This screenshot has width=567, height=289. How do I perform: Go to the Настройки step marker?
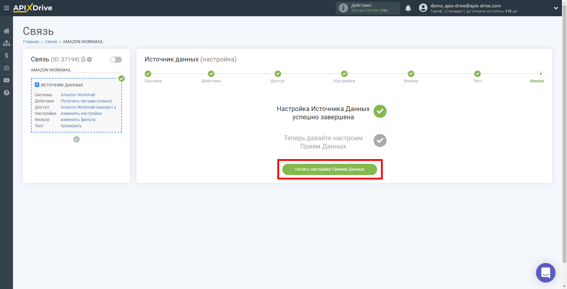pos(344,74)
